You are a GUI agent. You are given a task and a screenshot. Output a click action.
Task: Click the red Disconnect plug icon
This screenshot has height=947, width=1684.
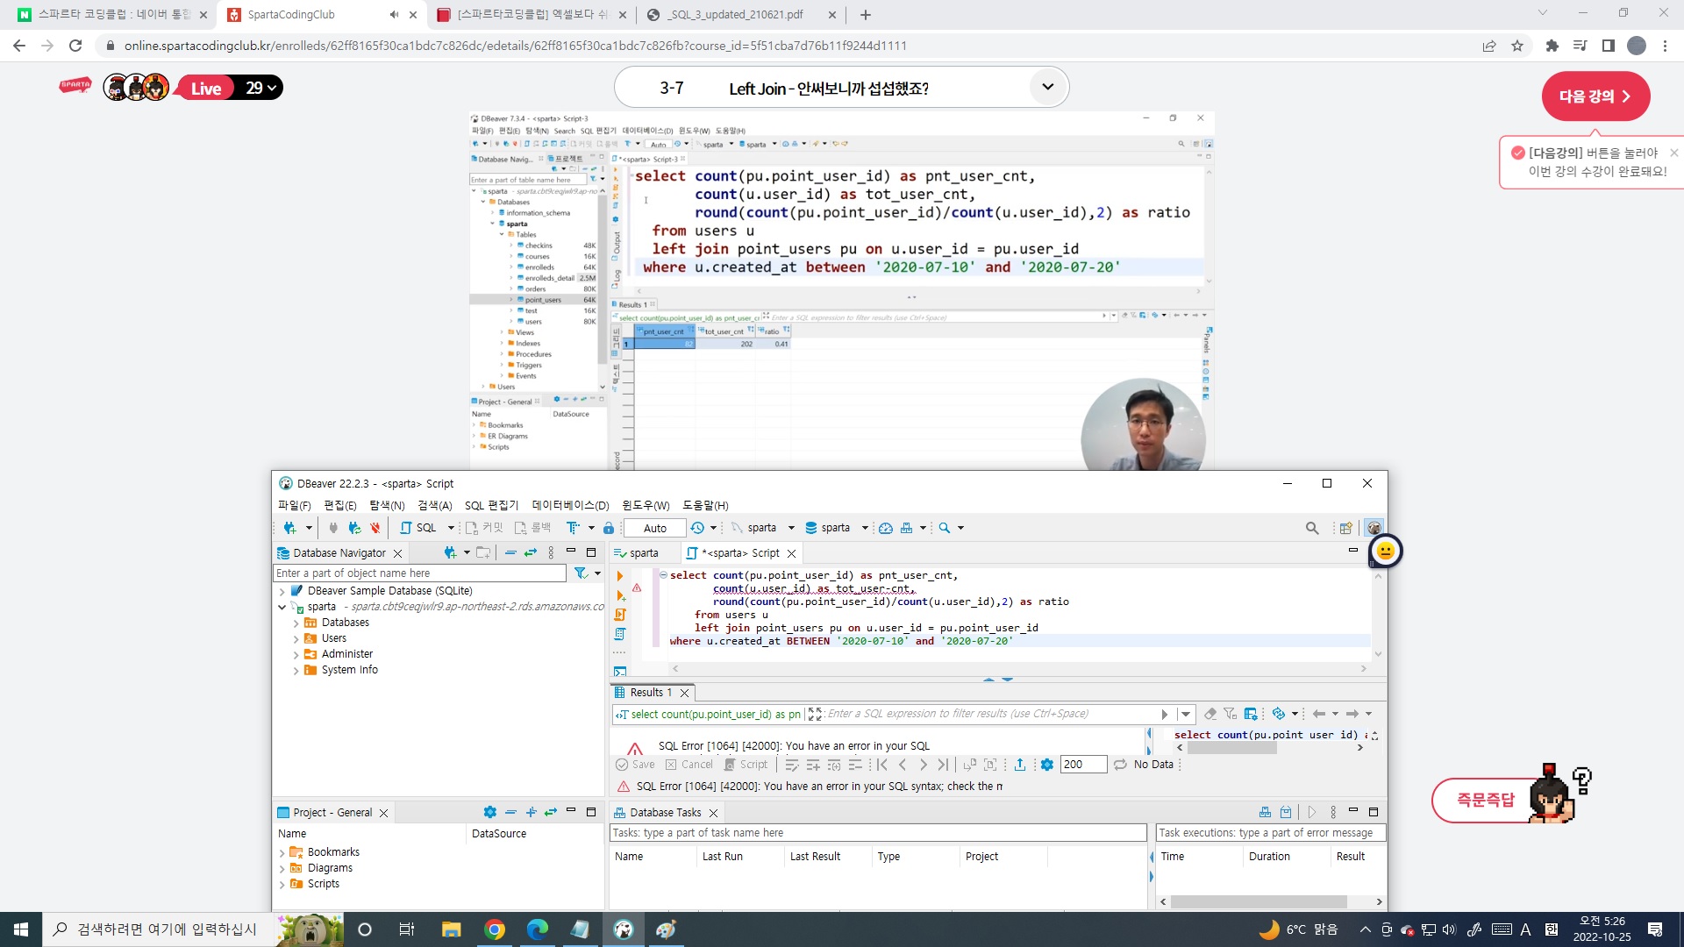click(375, 528)
